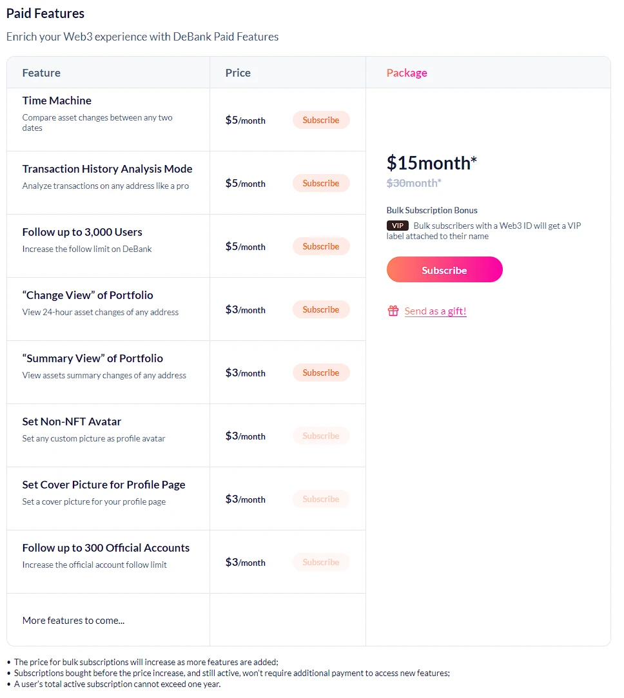The image size is (624, 698).
Task: Subscribe to Summary View of Portfolio
Action: pos(320,373)
